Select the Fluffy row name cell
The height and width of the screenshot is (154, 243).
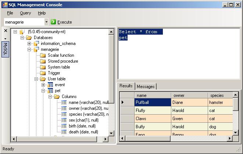coord(153,111)
